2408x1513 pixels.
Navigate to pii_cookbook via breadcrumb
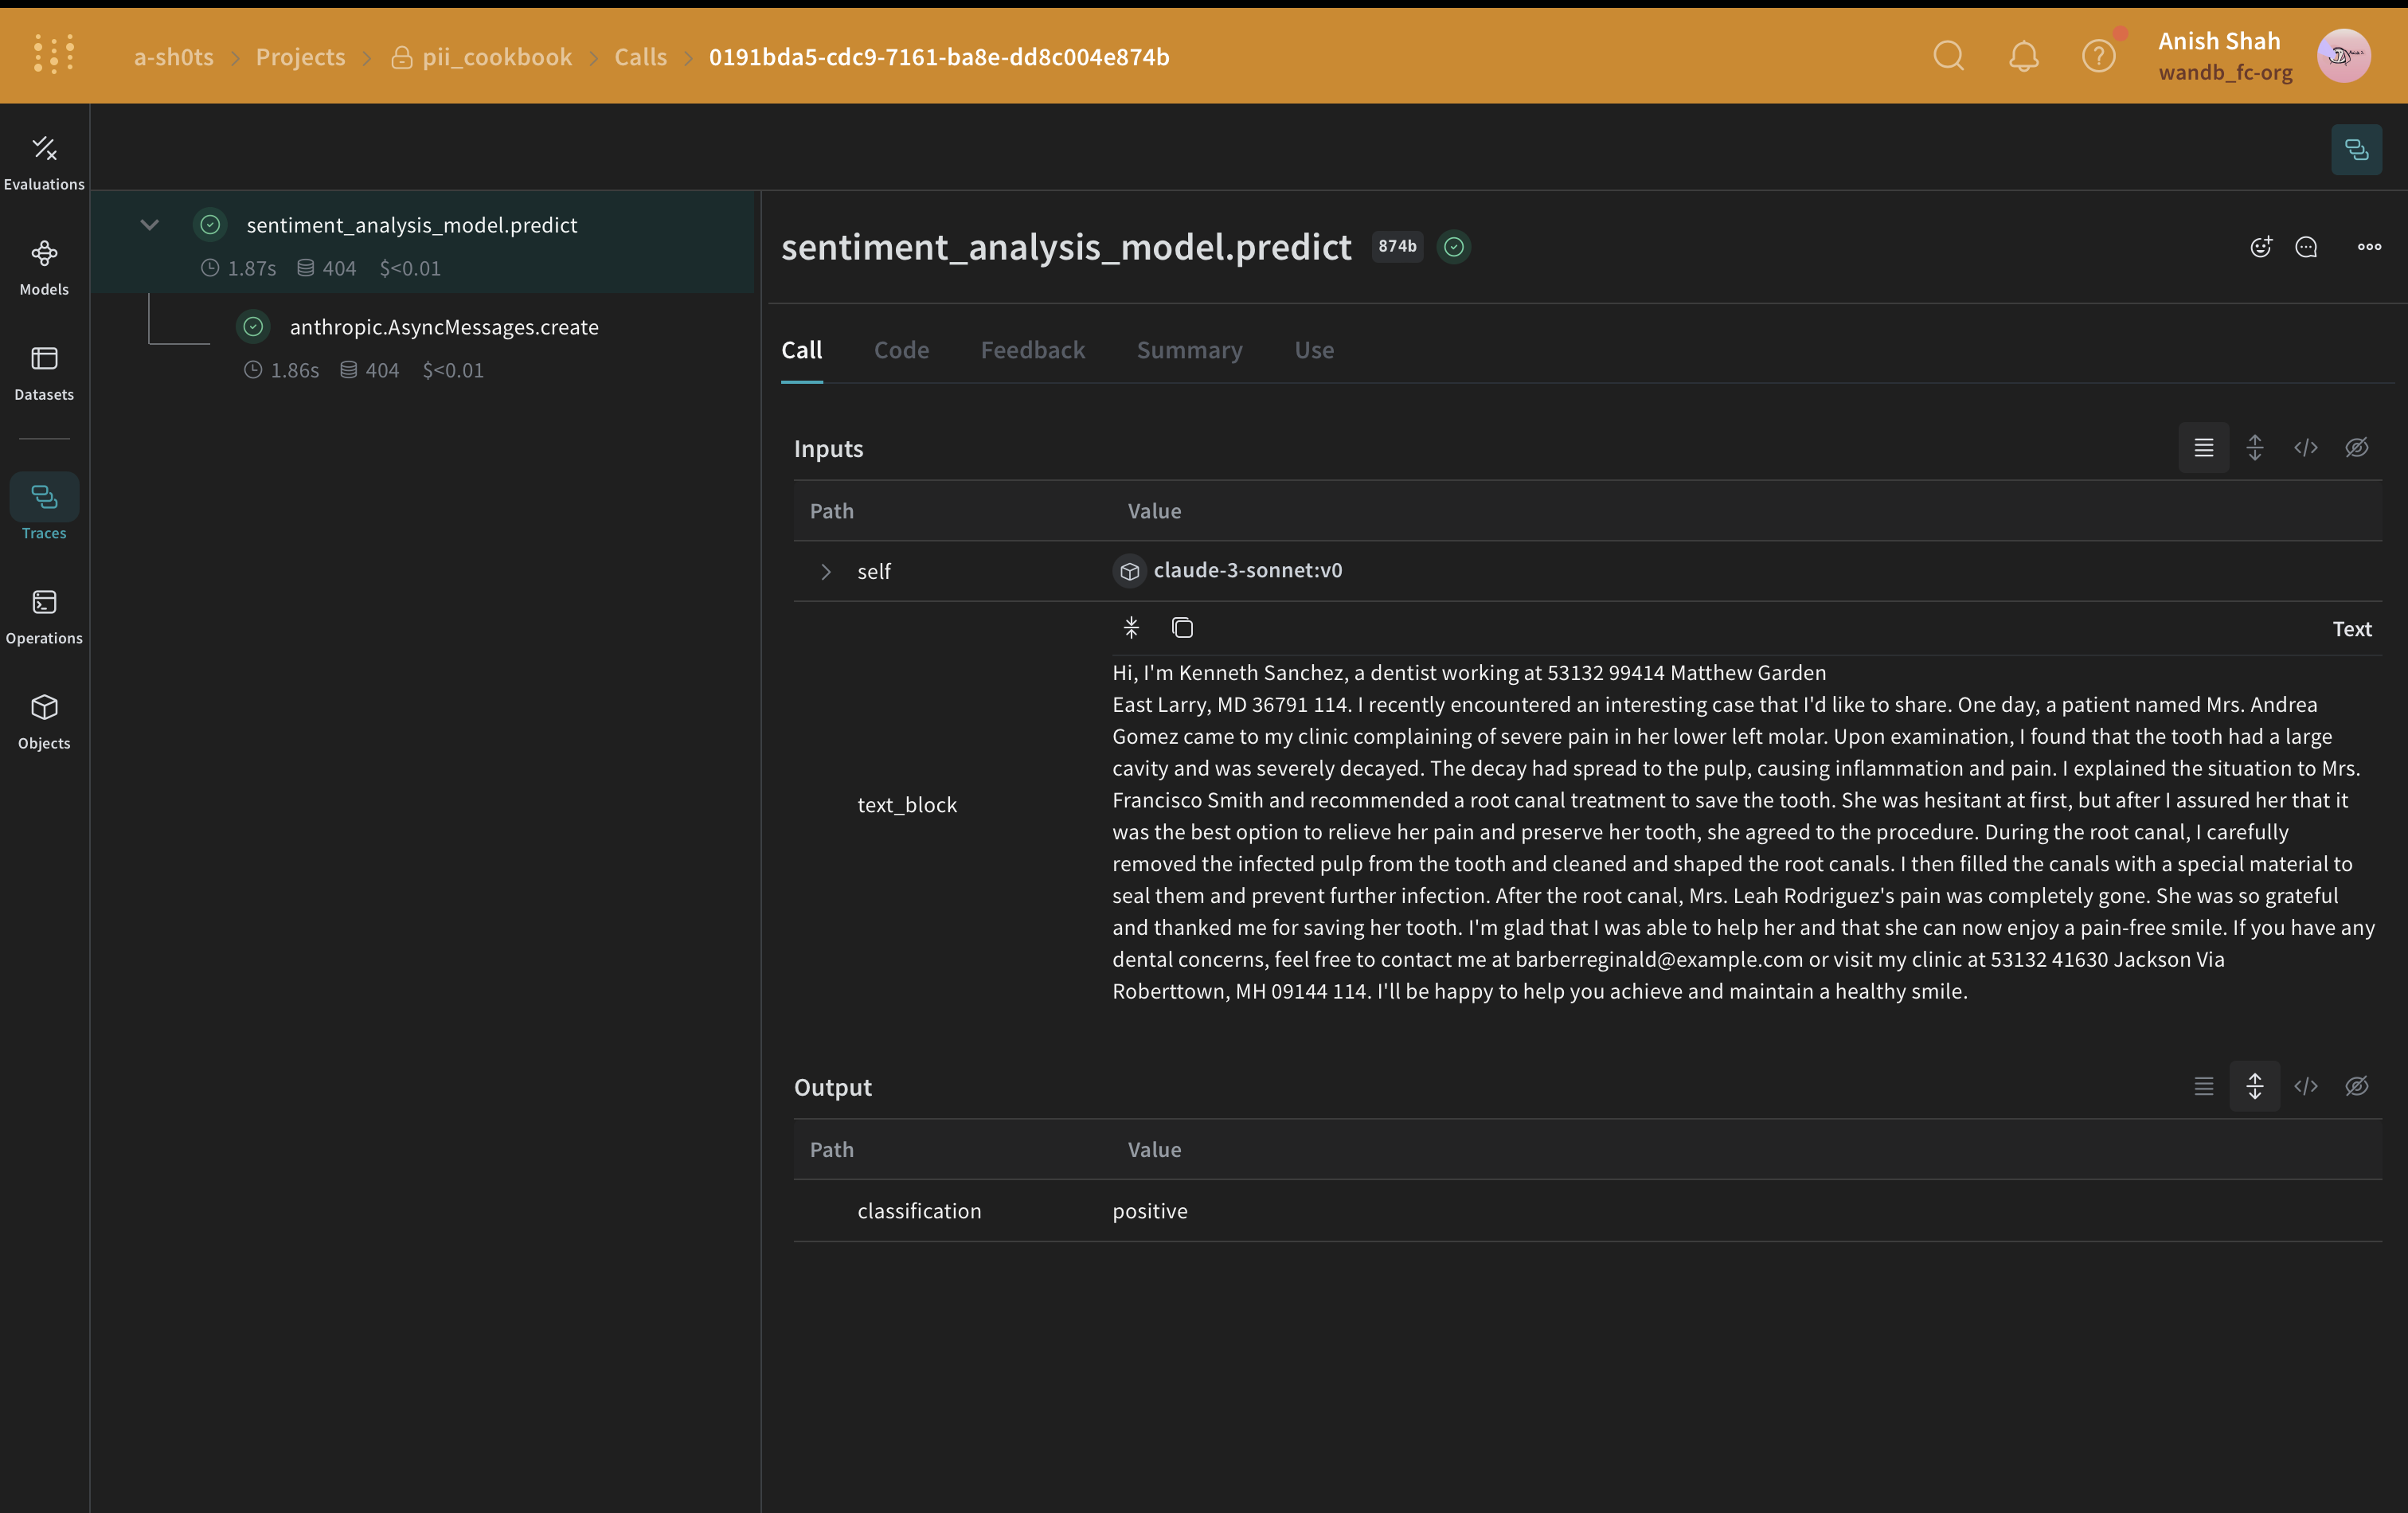pyautogui.click(x=497, y=57)
